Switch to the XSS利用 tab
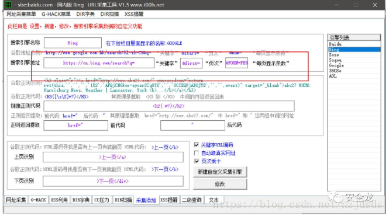This screenshot has width=389, height=216. tap(59, 200)
